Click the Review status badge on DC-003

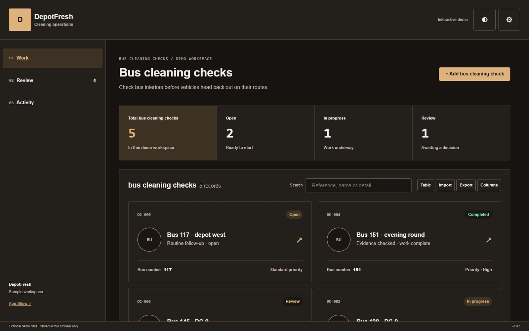tap(293, 301)
